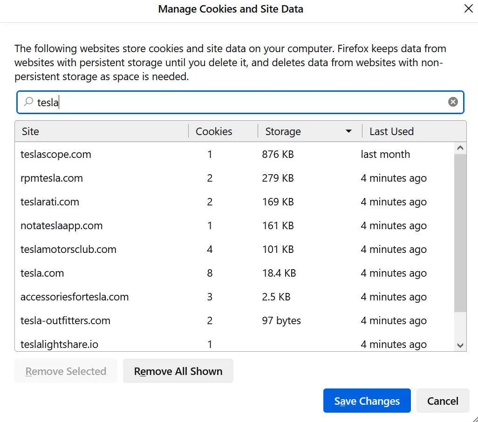Screen dimensions: 478x422
Task: Click the magnifier search icon
Action: (x=29, y=102)
